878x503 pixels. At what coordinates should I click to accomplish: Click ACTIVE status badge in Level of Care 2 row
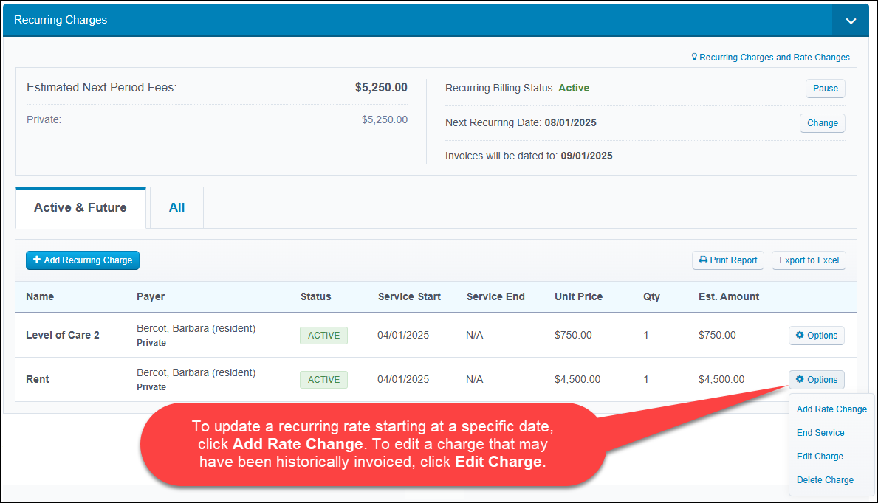pyautogui.click(x=323, y=335)
